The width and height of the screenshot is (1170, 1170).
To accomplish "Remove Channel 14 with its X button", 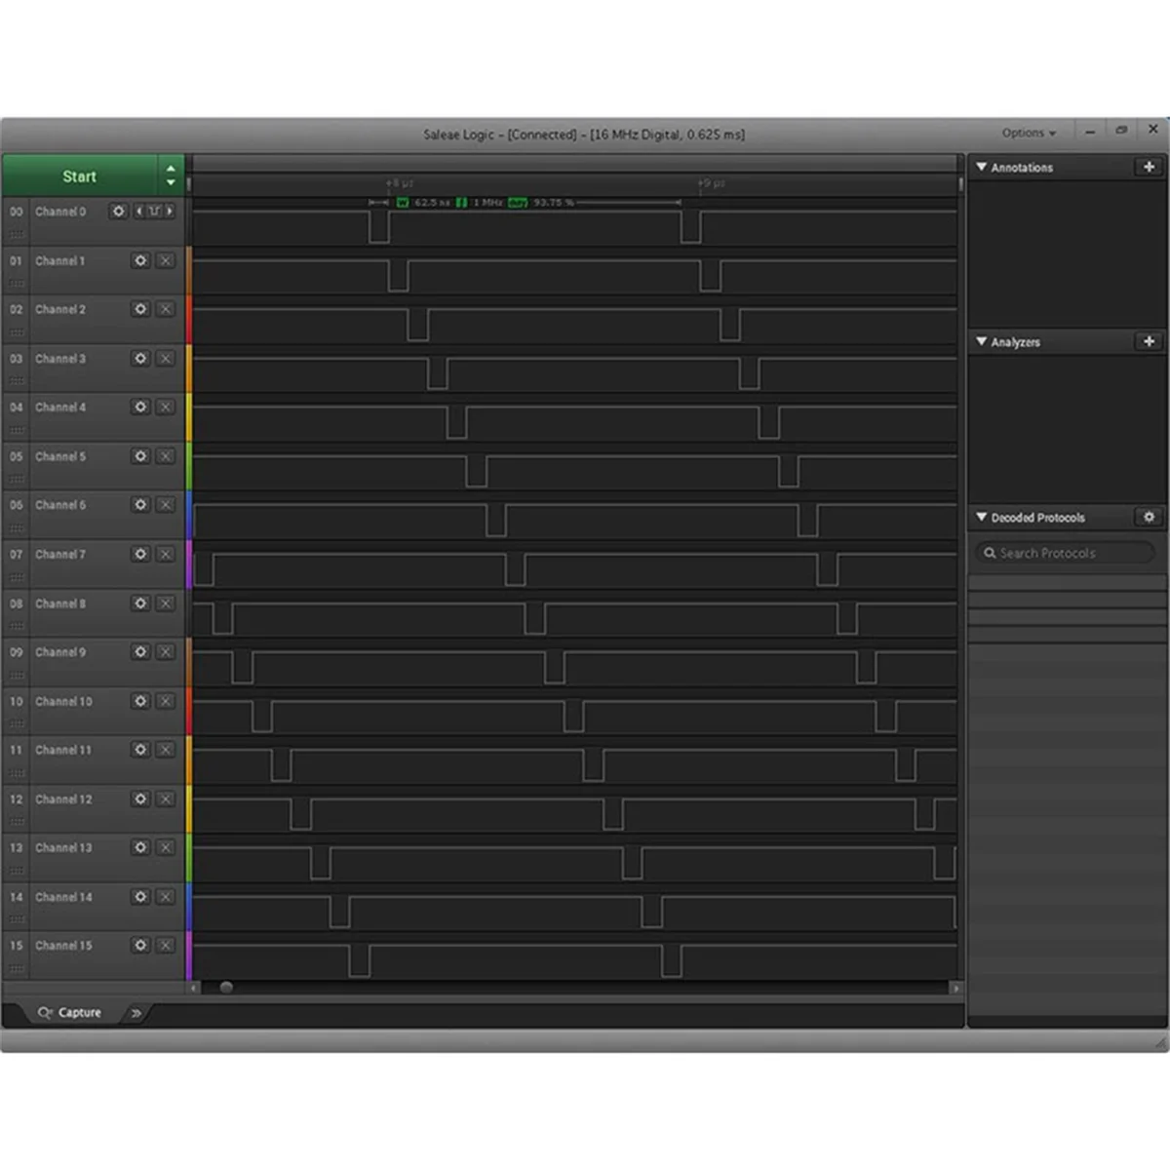I will [x=166, y=897].
